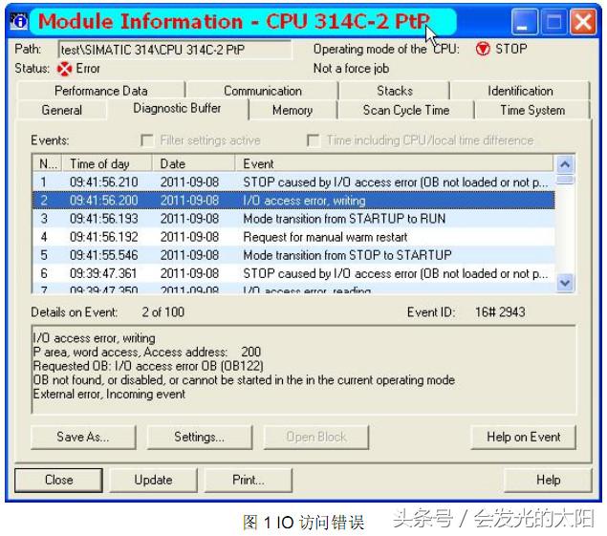Click '2 of 100' details counter text

pyautogui.click(x=163, y=312)
